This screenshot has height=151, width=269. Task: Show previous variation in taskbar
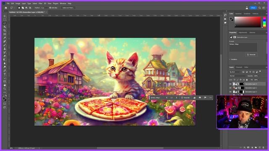tap(166, 98)
